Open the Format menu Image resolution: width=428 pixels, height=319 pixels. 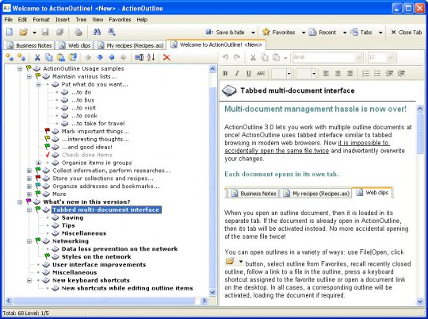[41, 20]
